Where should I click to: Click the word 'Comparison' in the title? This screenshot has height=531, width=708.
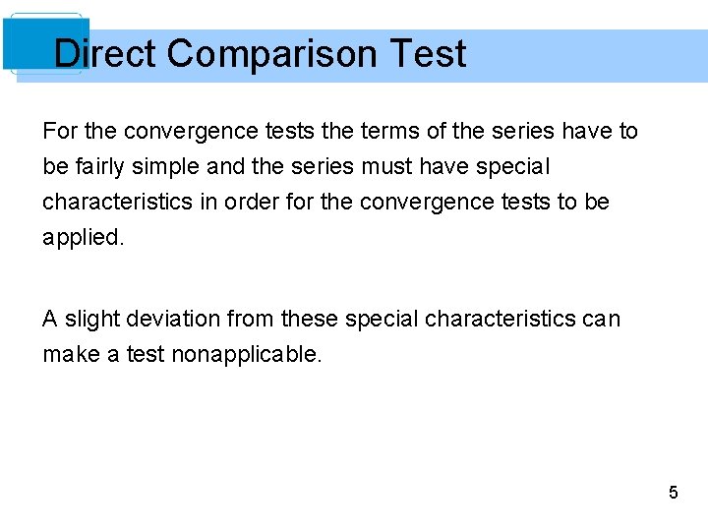(x=271, y=53)
